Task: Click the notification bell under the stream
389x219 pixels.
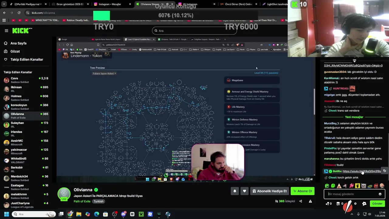Action: [x=235, y=191]
